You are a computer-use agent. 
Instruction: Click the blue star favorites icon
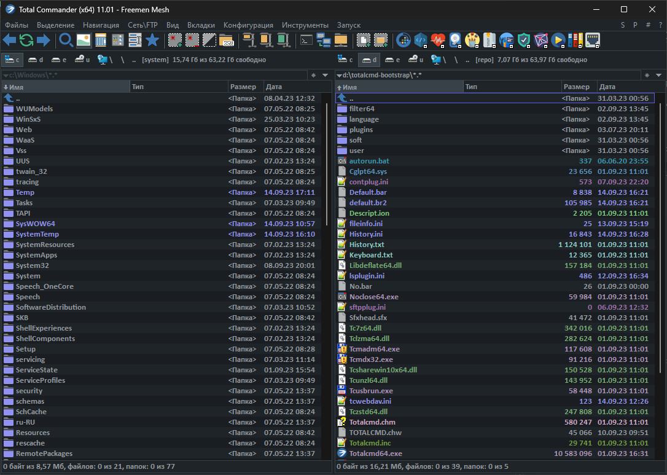pos(152,41)
